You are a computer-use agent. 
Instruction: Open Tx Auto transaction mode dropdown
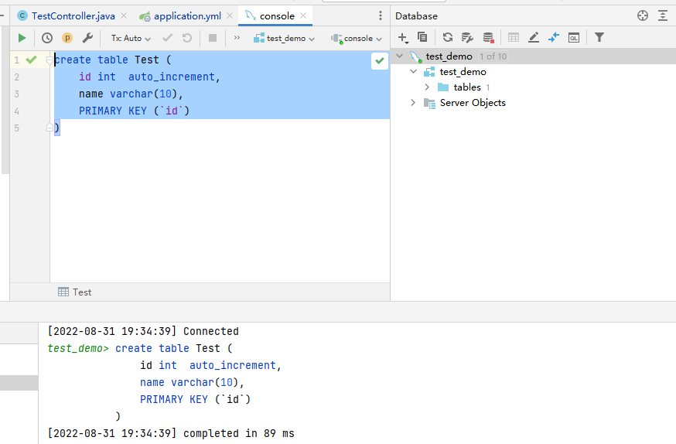click(131, 39)
